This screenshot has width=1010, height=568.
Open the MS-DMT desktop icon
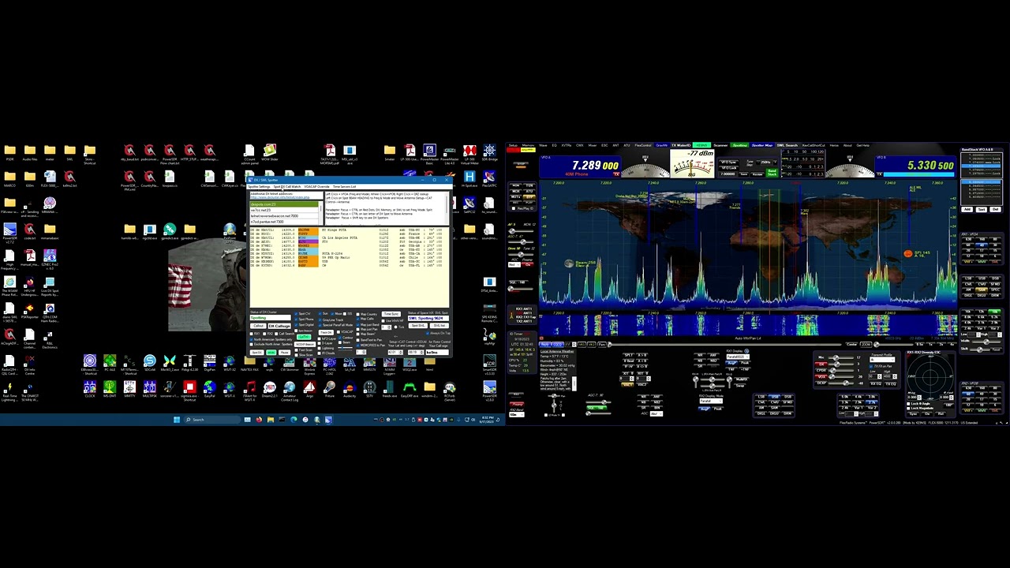coord(110,389)
